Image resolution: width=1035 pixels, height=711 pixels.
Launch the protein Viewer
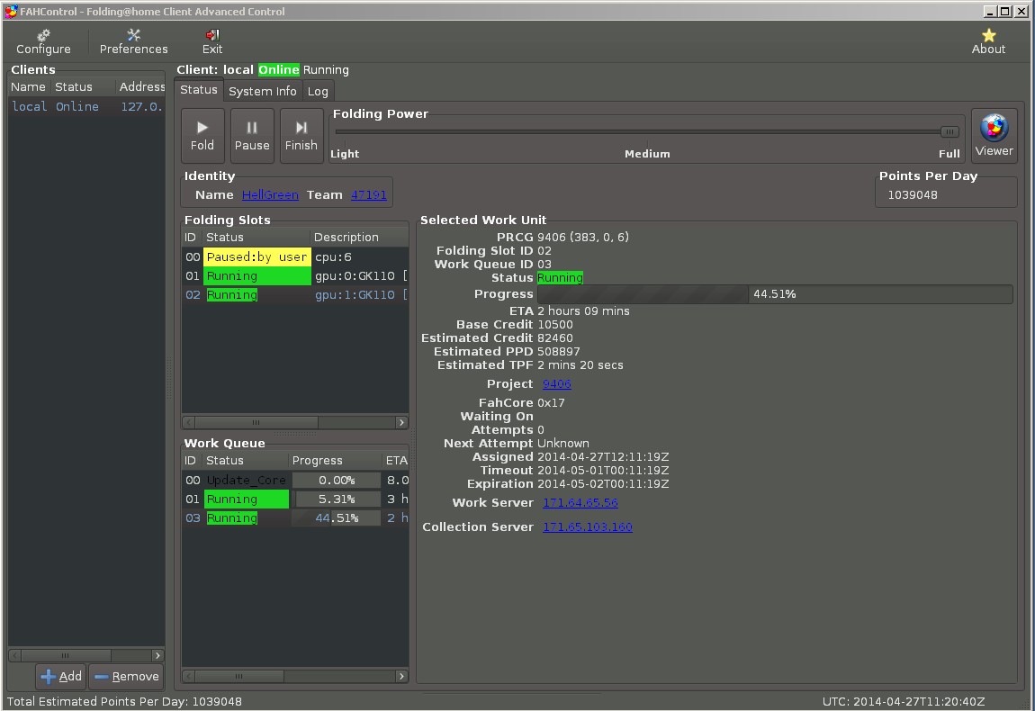[994, 135]
